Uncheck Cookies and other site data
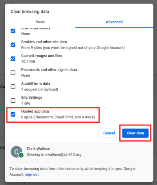Image resolution: width=157 pixels, height=185 pixels. coord(13,45)
